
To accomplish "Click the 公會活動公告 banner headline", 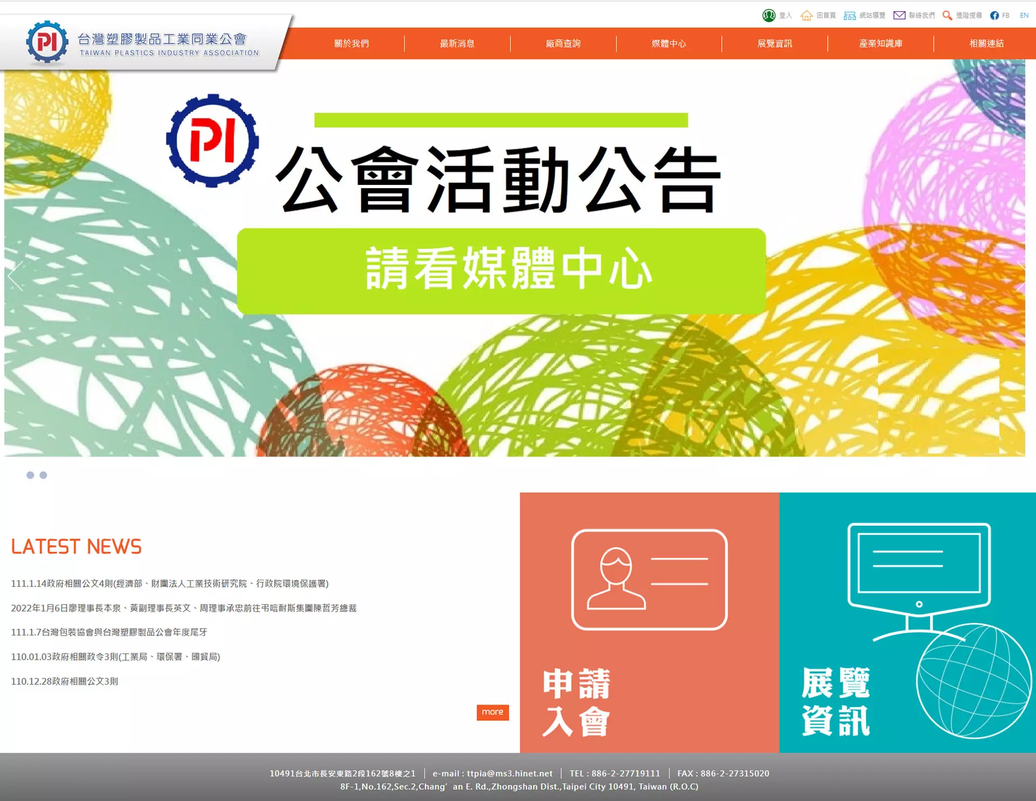I will [499, 180].
